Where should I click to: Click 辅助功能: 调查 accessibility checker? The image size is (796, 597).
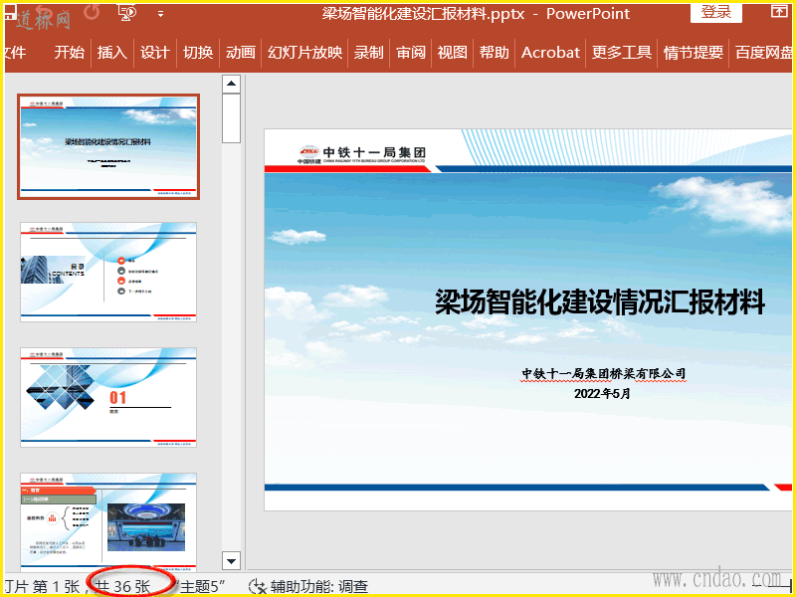click(318, 587)
